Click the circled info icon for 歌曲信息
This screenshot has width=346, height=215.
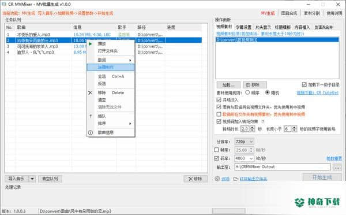[x=91, y=132]
